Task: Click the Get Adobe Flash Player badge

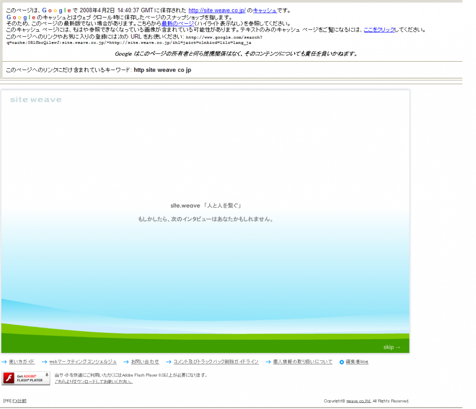Action: (26, 378)
